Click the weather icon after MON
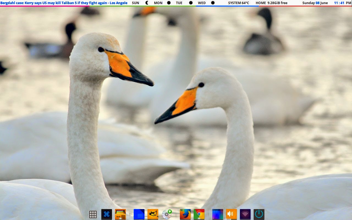Image resolution: width=352 pixels, height=220 pixels. (x=169, y=3)
